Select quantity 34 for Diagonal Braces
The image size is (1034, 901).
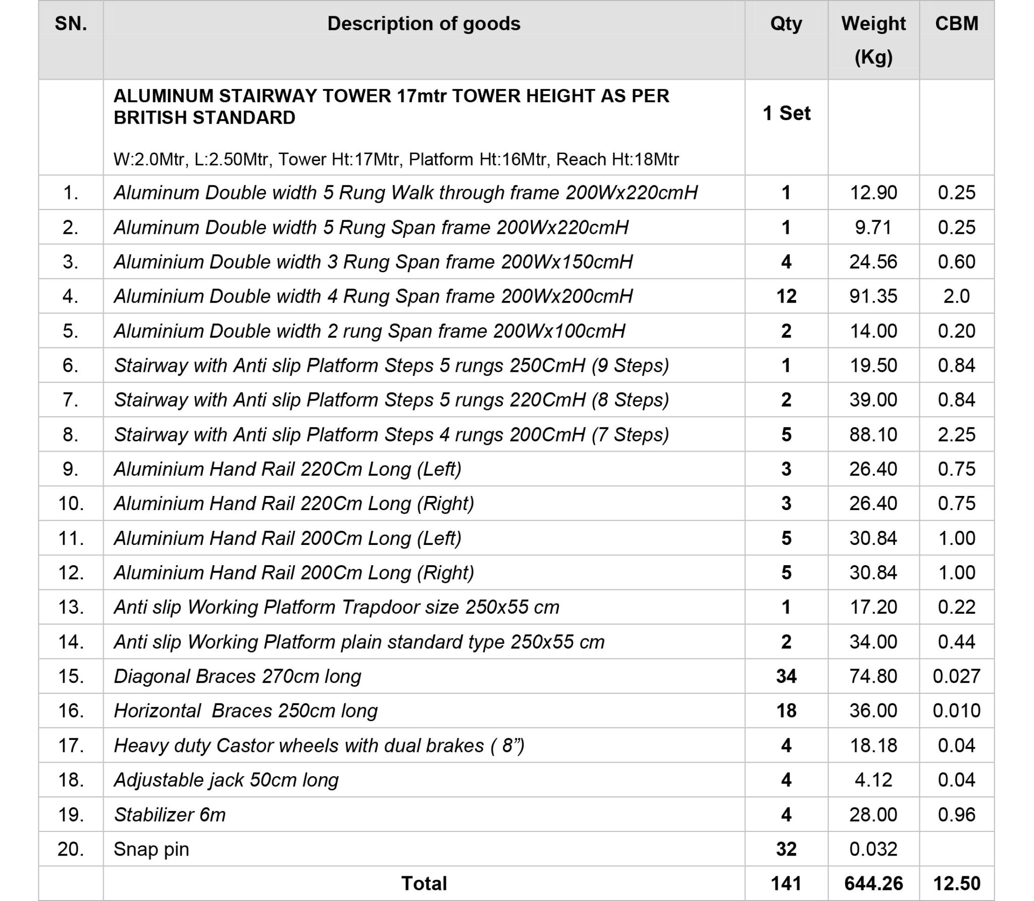click(x=786, y=676)
